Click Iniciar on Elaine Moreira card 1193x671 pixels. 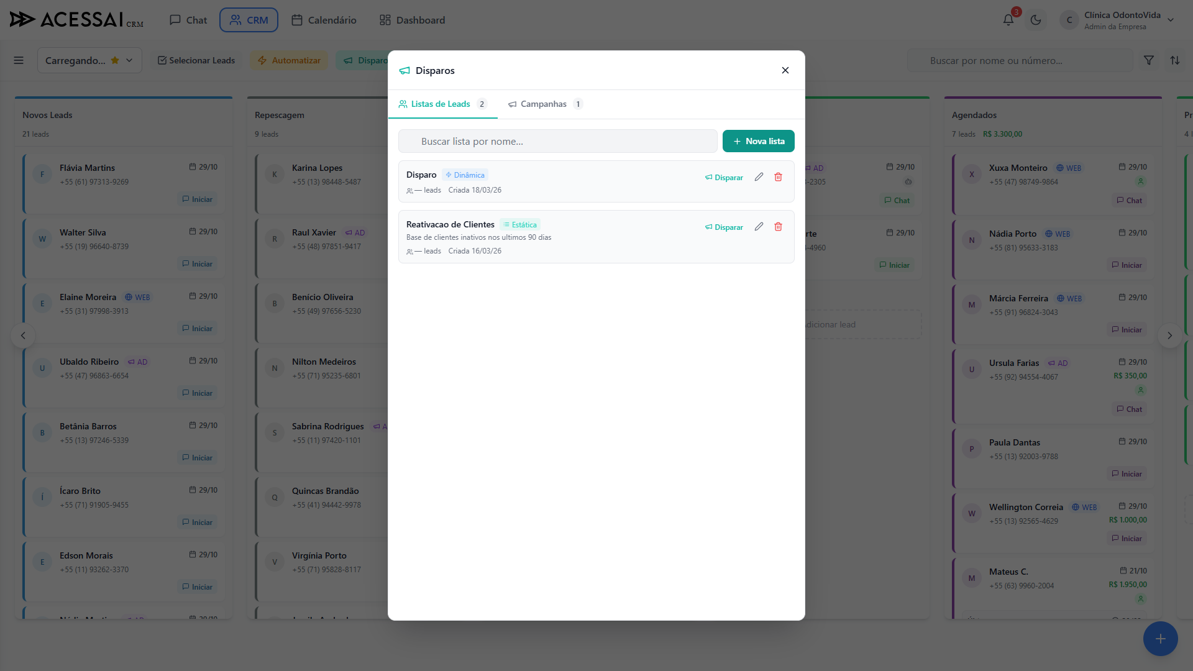click(197, 329)
